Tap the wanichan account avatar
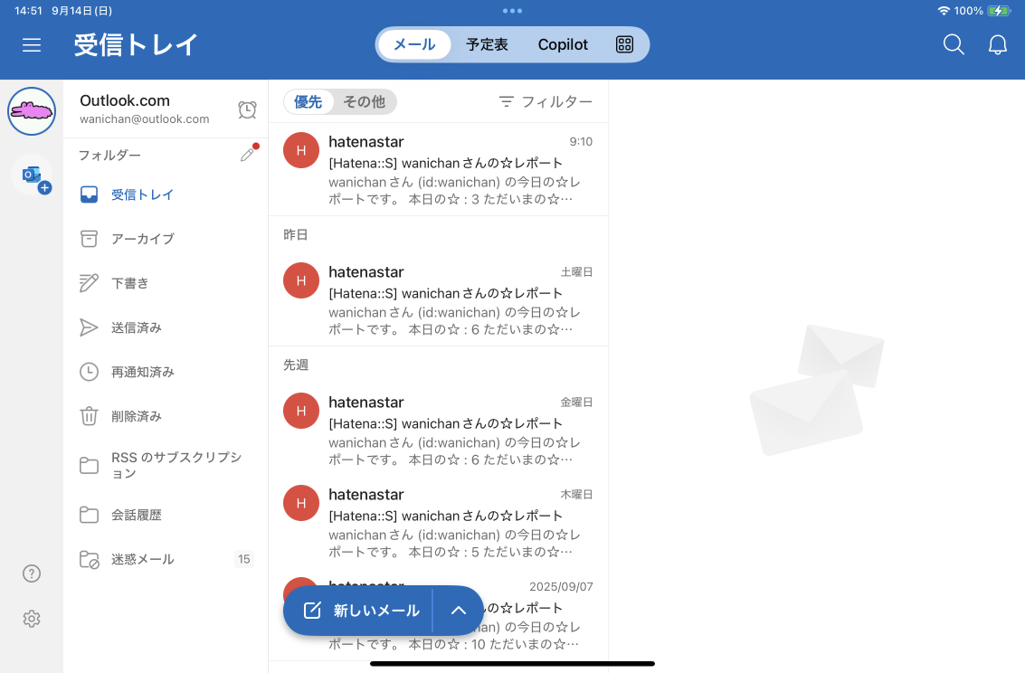The height and width of the screenshot is (673, 1025). pos(32,111)
